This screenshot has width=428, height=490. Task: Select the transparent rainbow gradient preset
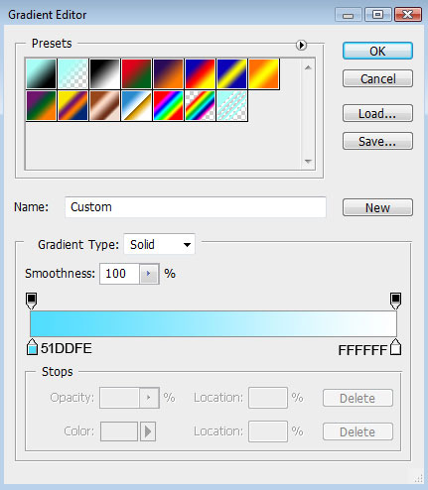point(200,106)
